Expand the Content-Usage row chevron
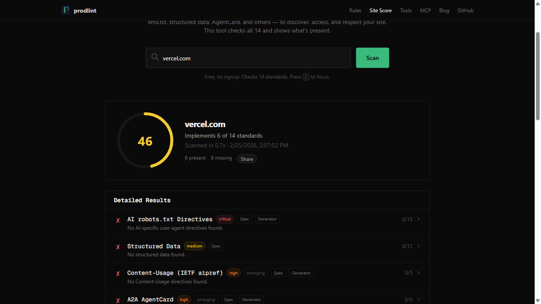 coord(418,273)
